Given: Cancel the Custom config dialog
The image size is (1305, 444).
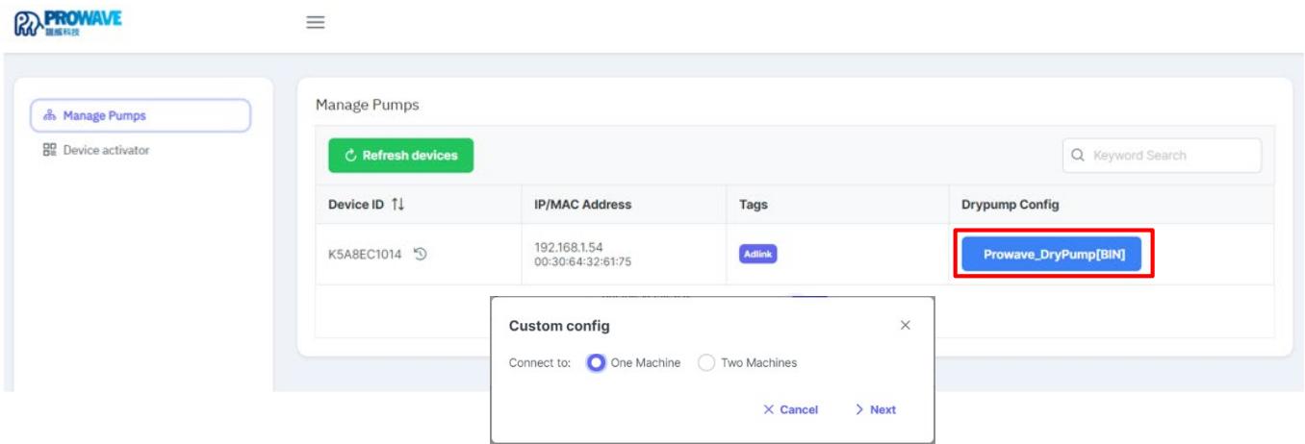Looking at the screenshot, I should (x=790, y=409).
